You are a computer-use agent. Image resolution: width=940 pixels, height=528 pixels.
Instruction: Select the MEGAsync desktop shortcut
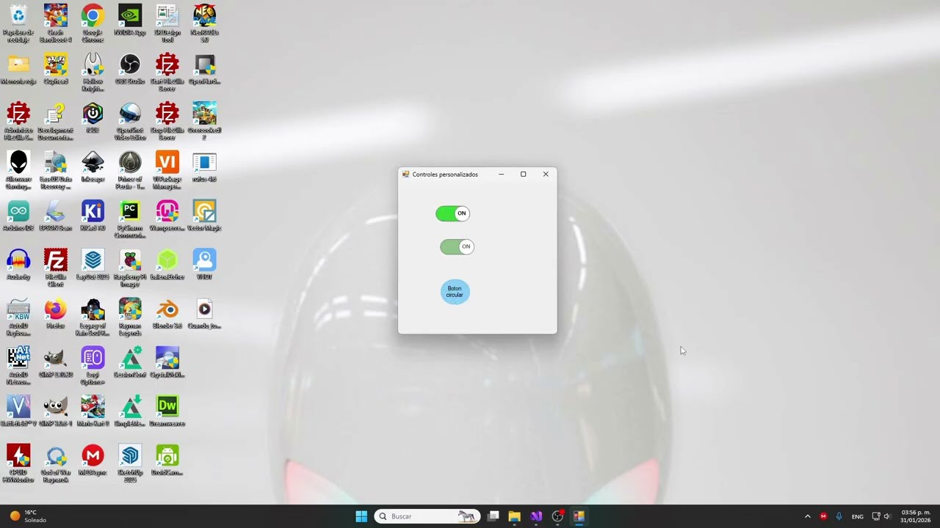coord(93,461)
